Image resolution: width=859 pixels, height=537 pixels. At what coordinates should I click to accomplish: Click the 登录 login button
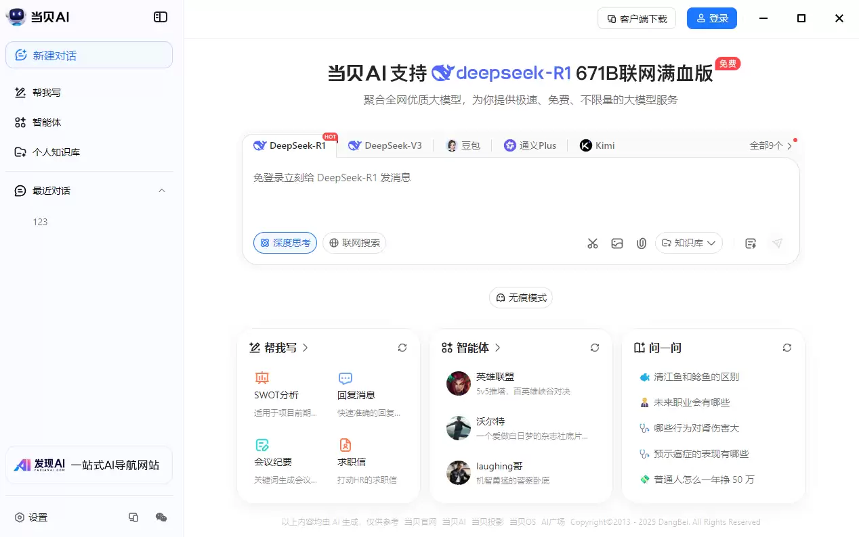(711, 18)
